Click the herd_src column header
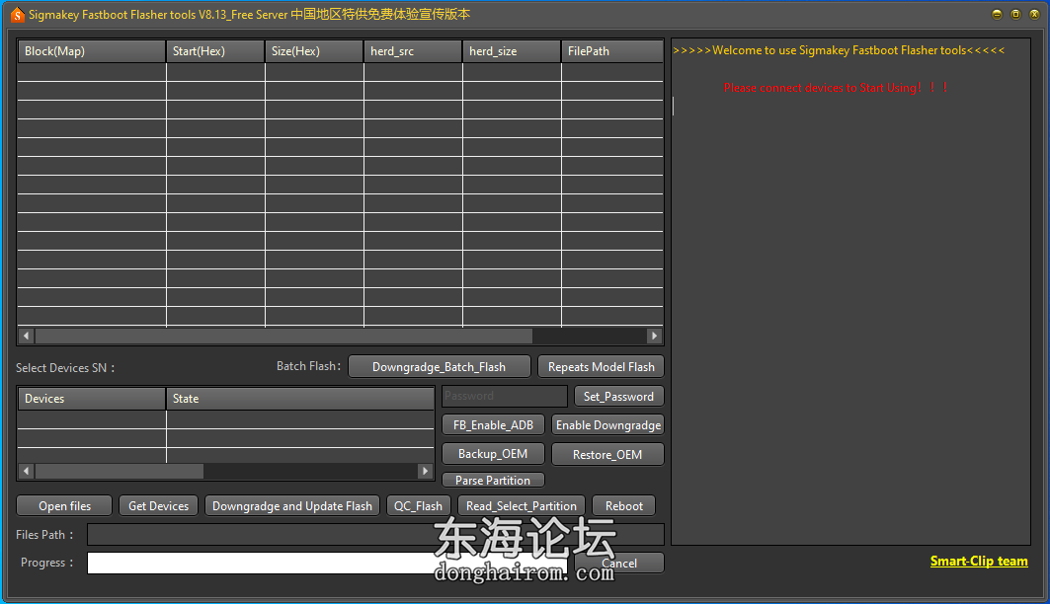This screenshot has height=604, width=1050. point(413,51)
